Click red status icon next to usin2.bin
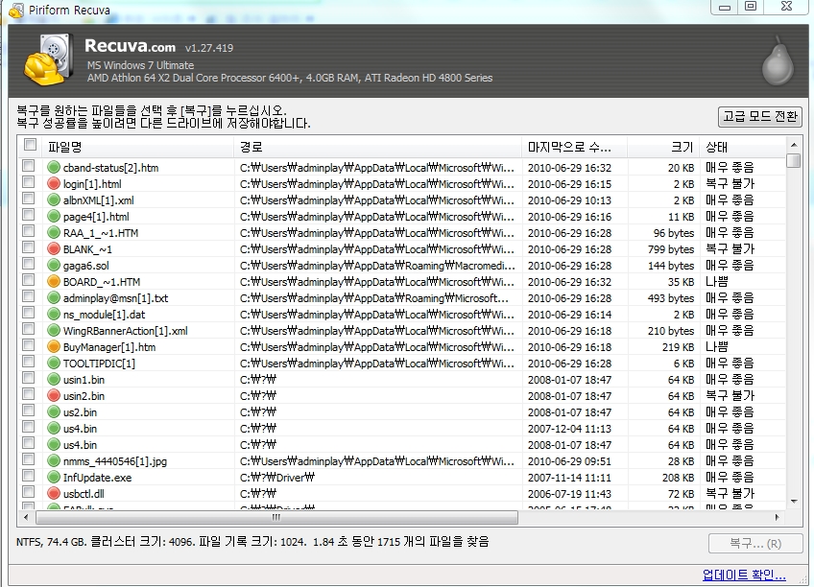814x587 pixels. tap(54, 396)
